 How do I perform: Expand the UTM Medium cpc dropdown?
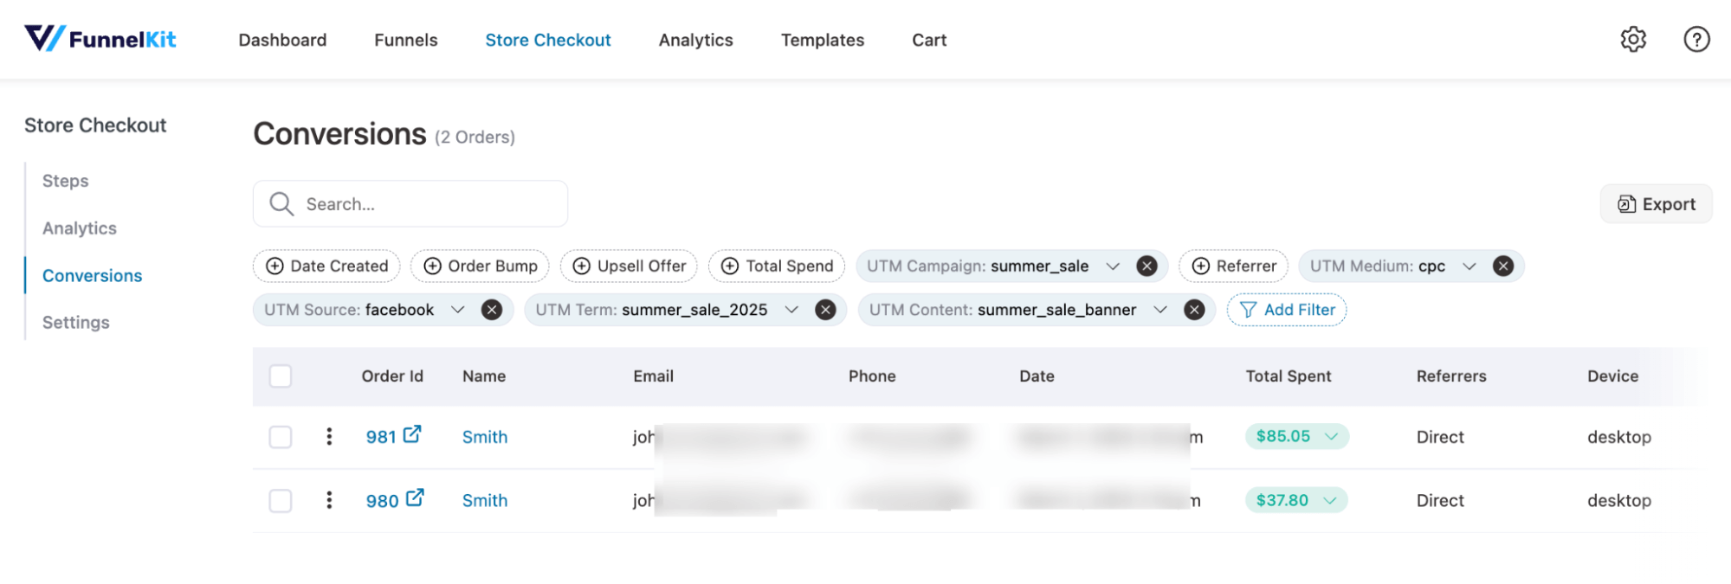coord(1469,266)
